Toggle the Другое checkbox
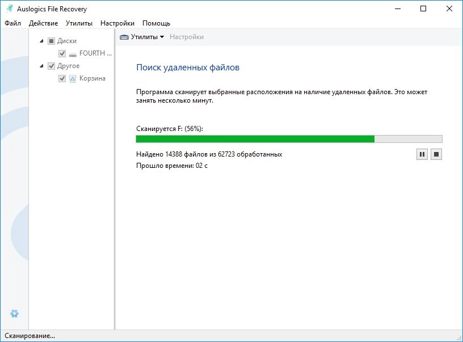 52,66
